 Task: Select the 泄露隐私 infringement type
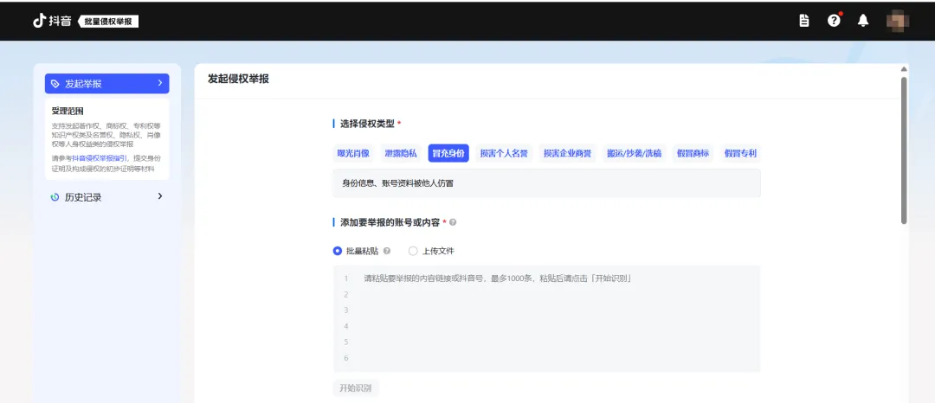coord(401,153)
